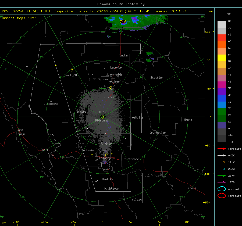The height and width of the screenshot is (226, 242).
Task: Click the red forecast ellipse icon
Action: (222, 196)
